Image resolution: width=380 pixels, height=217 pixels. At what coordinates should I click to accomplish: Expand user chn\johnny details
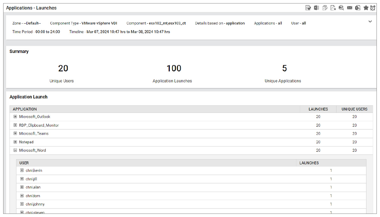22,204
